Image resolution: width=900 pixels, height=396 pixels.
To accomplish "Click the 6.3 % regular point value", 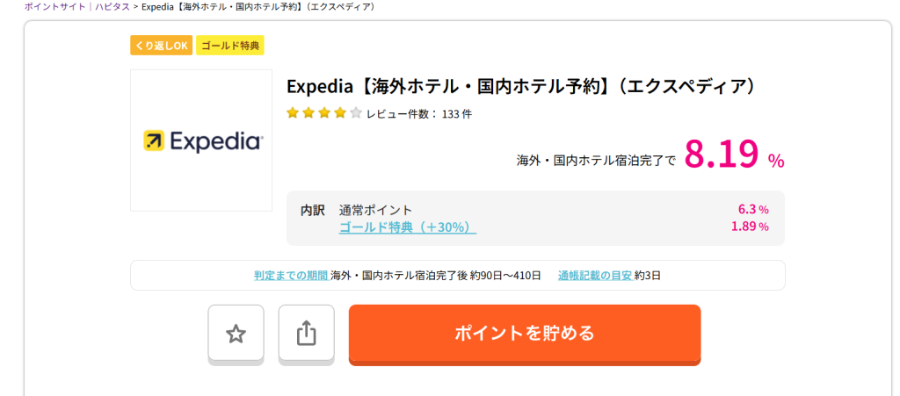I will point(753,210).
